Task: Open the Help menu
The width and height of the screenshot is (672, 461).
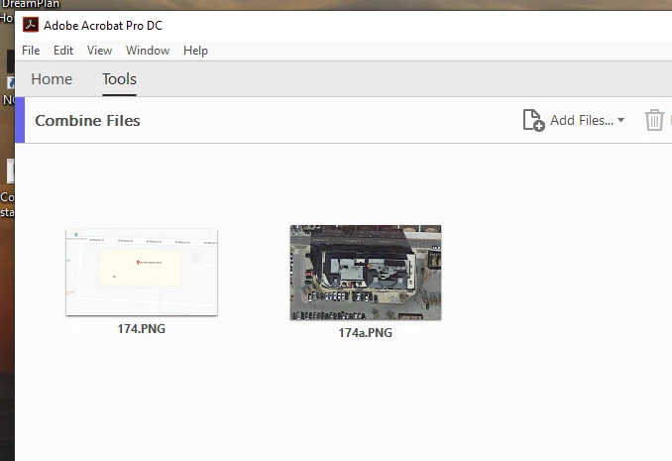Action: pos(195,51)
